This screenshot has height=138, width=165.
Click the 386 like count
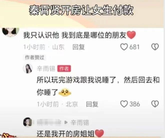click(x=135, y=104)
